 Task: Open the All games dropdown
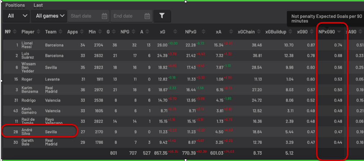point(49,16)
